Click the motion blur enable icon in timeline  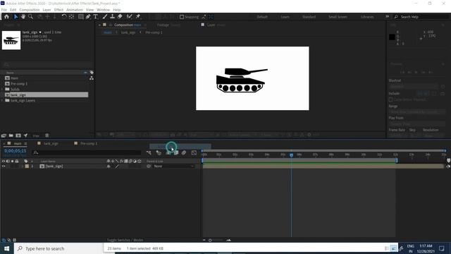(x=184, y=152)
